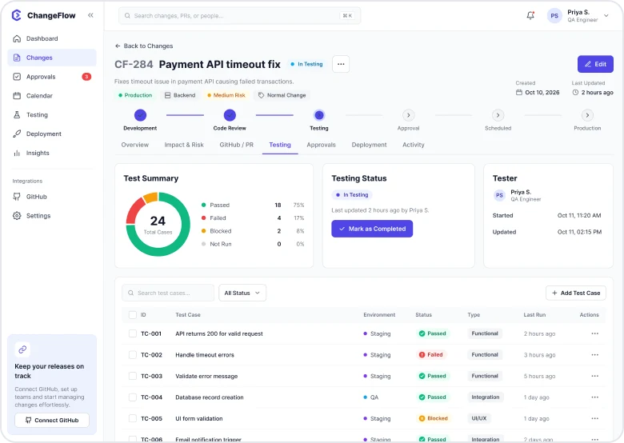The height and width of the screenshot is (443, 624).
Task: Click the Production environment tag
Action: point(135,95)
